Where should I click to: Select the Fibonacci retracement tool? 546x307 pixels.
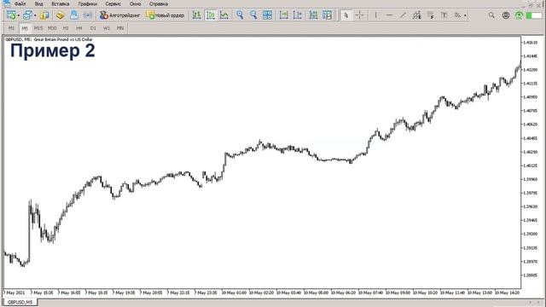431,15
